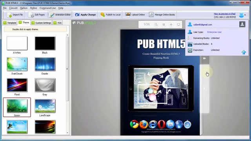The image size is (251, 141).
Task: Click the Safari compass icon on cover
Action: tap(187, 124)
